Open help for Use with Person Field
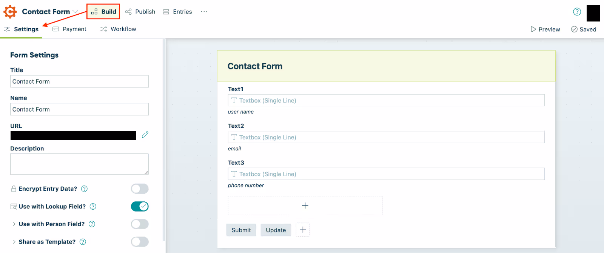The image size is (604, 253). pyautogui.click(x=92, y=224)
